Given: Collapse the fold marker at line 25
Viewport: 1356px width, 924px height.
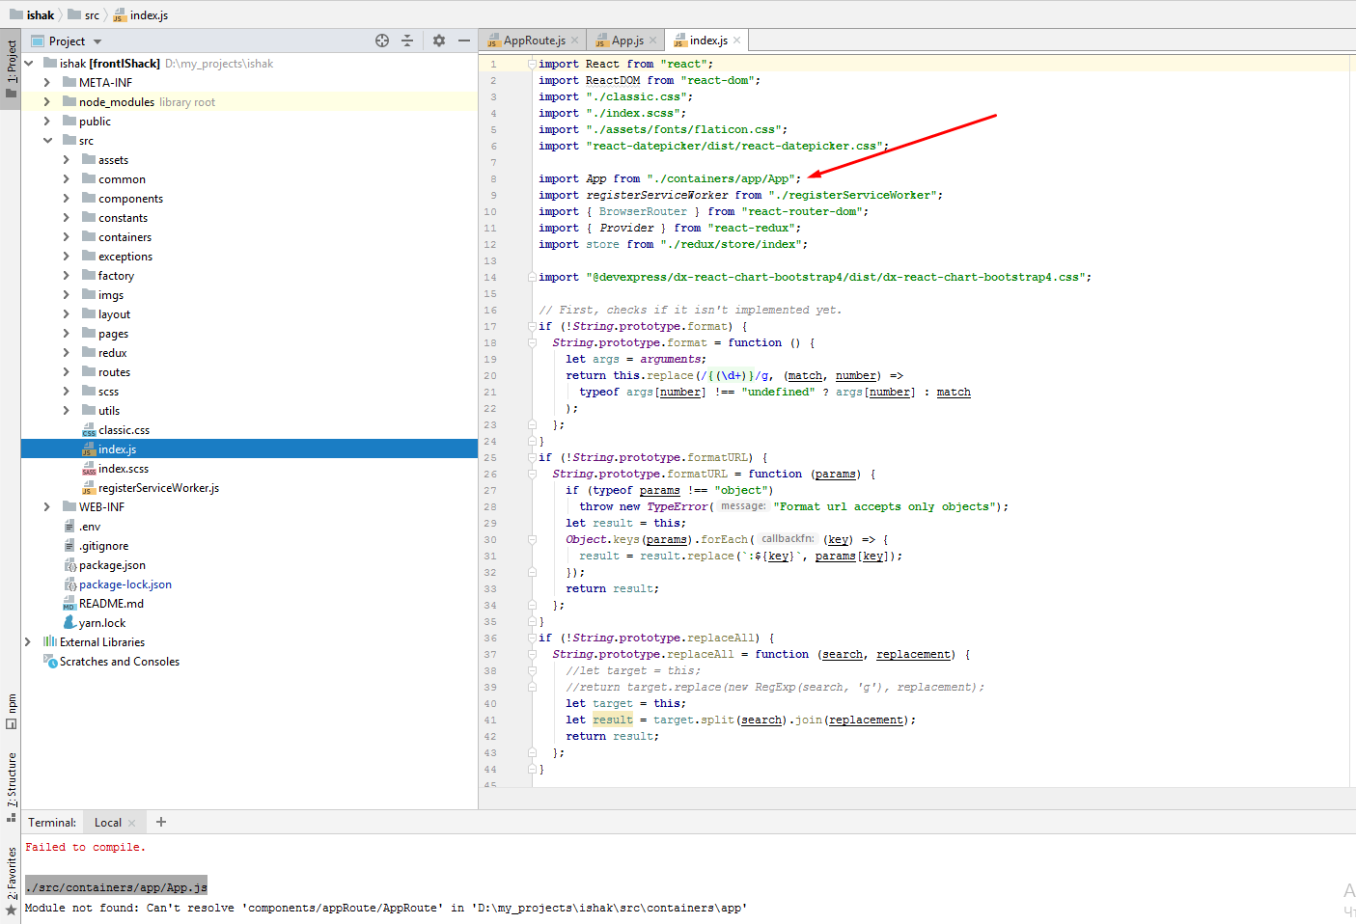Looking at the screenshot, I should (532, 457).
